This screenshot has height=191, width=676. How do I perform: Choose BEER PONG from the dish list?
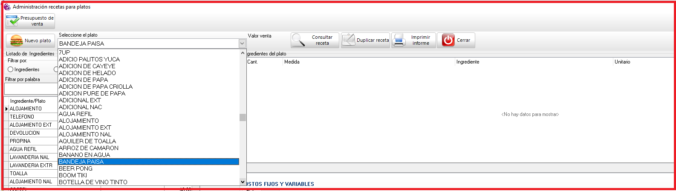point(76,168)
